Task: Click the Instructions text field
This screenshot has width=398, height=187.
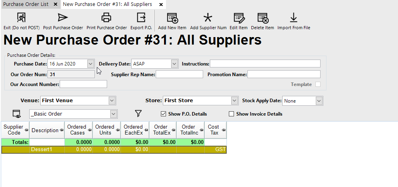Action: [x=265, y=64]
